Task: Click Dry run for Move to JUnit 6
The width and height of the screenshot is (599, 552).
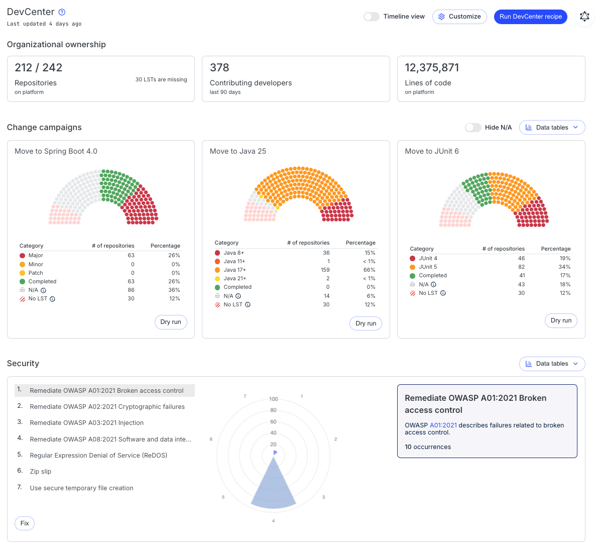Action: [561, 320]
